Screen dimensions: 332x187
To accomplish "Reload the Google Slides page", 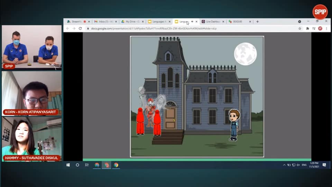I will point(80,28).
